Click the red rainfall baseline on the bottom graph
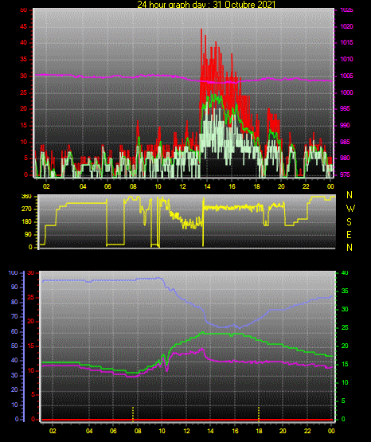Screen dimensions: 371x442 coord(187,420)
